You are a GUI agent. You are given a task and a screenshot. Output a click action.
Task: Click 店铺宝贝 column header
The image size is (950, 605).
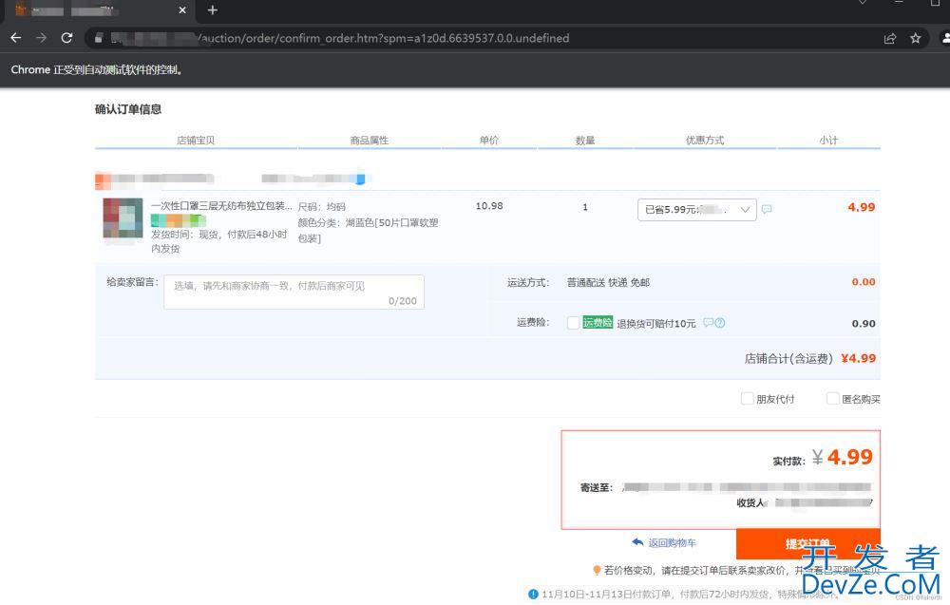pyautogui.click(x=195, y=140)
